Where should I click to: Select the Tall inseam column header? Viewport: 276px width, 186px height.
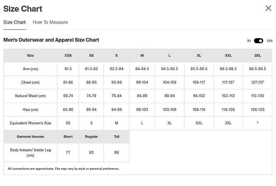117,137
